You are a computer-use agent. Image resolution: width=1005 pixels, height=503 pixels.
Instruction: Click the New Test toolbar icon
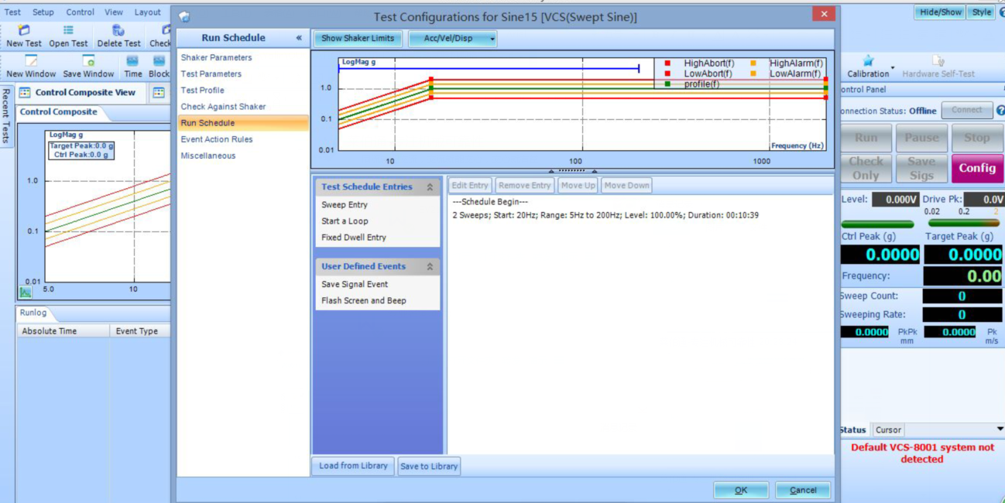pos(24,30)
